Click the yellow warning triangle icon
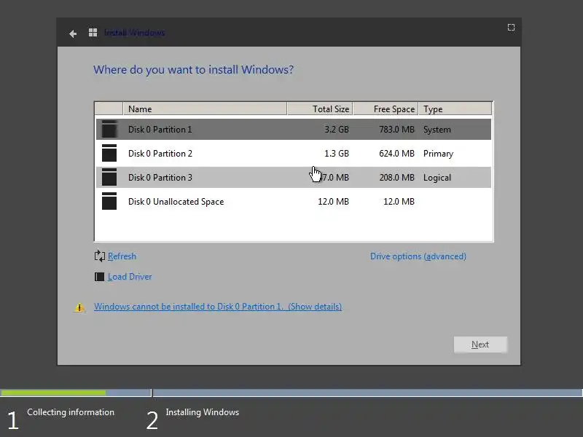583x437 pixels. pos(79,307)
